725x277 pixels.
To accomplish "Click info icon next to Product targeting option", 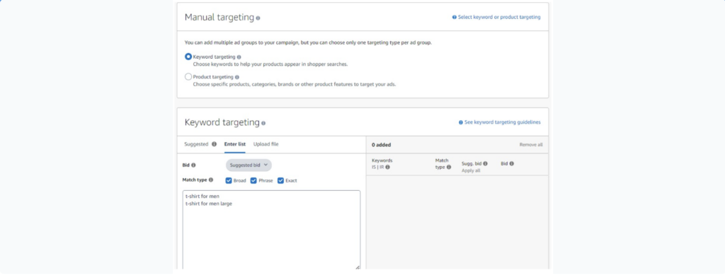I will (237, 78).
